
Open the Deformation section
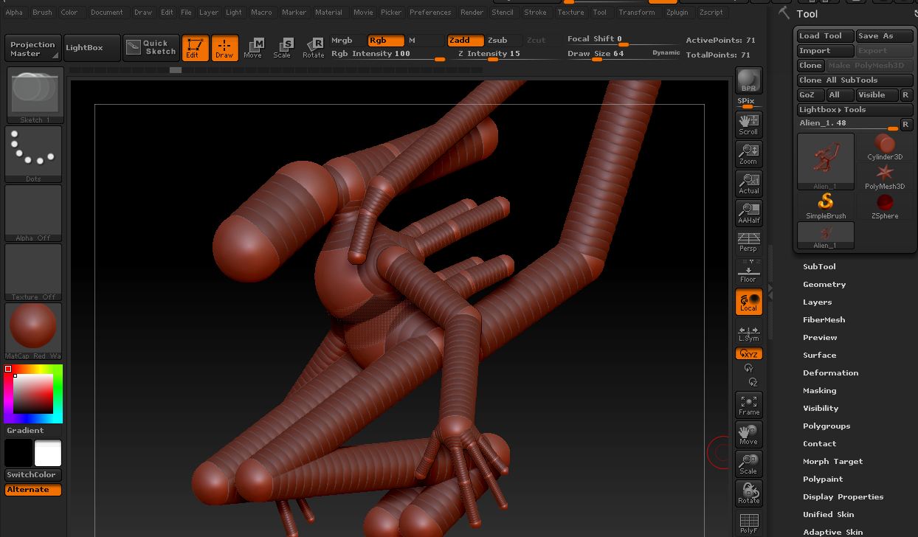(x=830, y=373)
